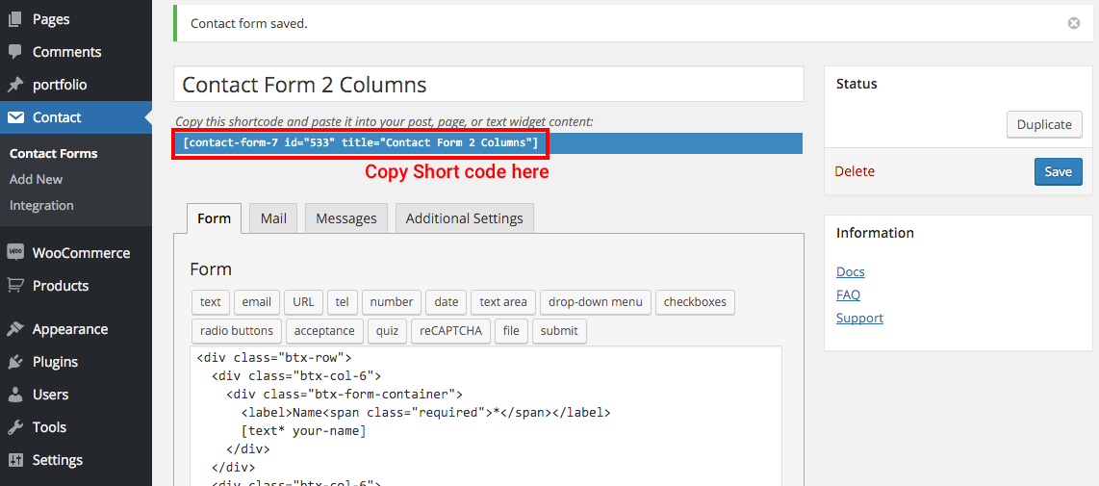Click the portfolio pin icon

tap(15, 85)
